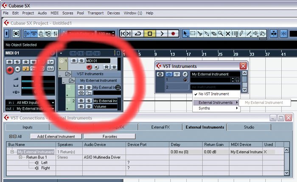
Task: Collapse the My External Instrument bus tree
Action: 12,152
